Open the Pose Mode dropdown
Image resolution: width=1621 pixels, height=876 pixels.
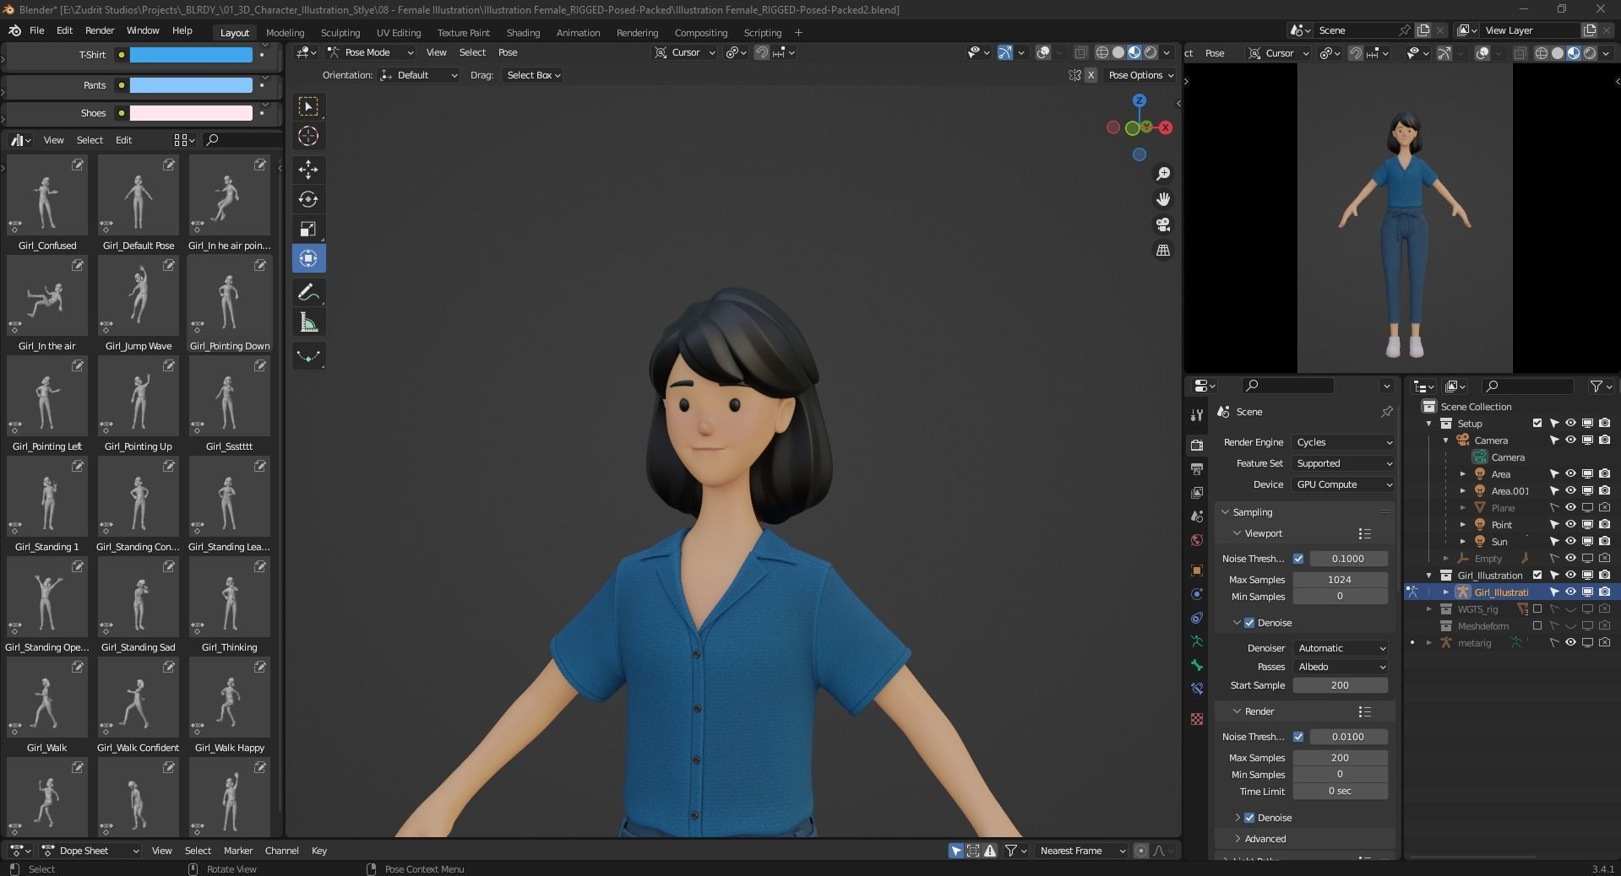[371, 52]
